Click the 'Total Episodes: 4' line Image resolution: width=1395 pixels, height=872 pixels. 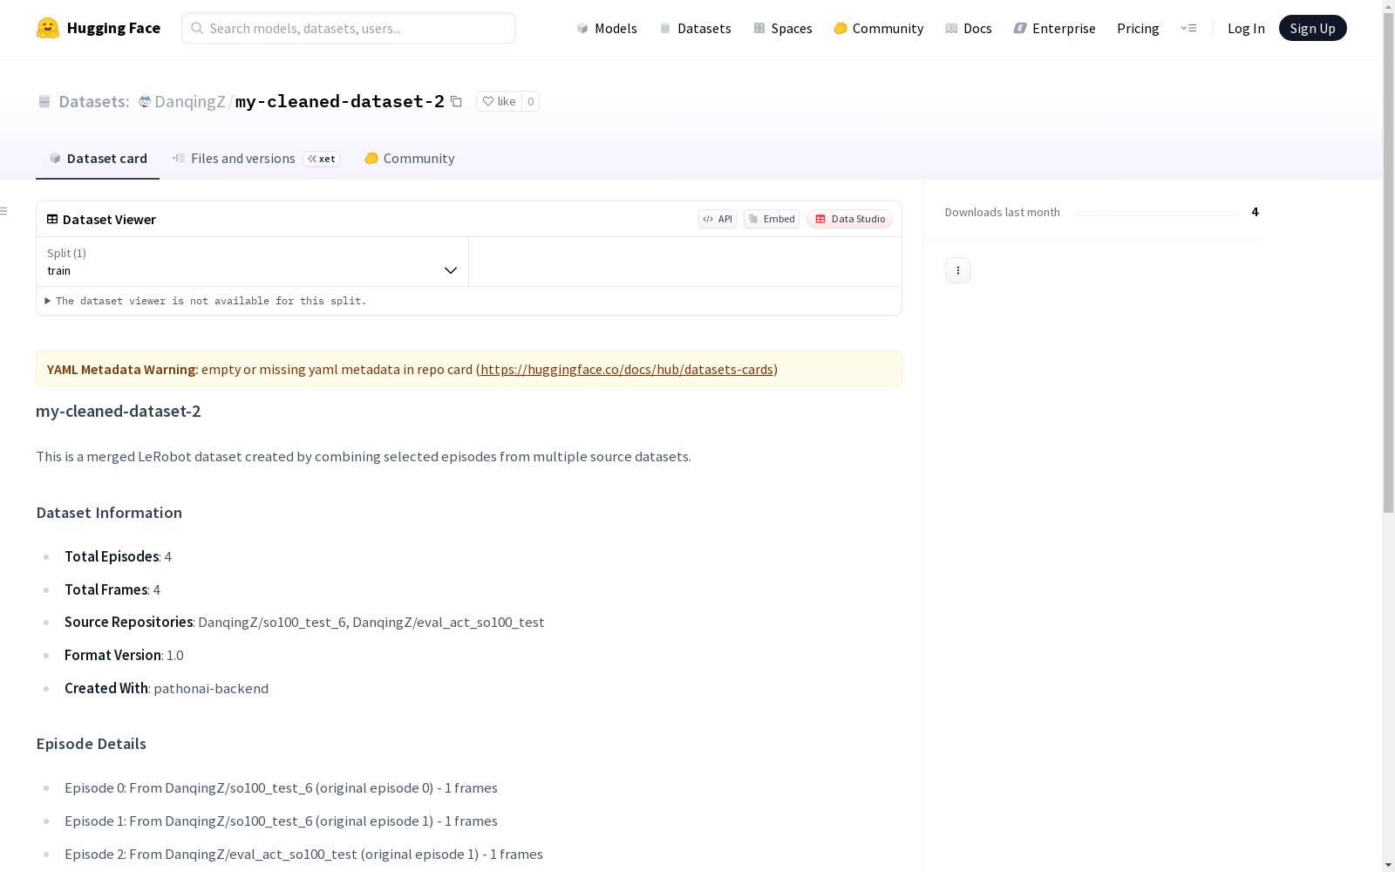click(x=118, y=556)
